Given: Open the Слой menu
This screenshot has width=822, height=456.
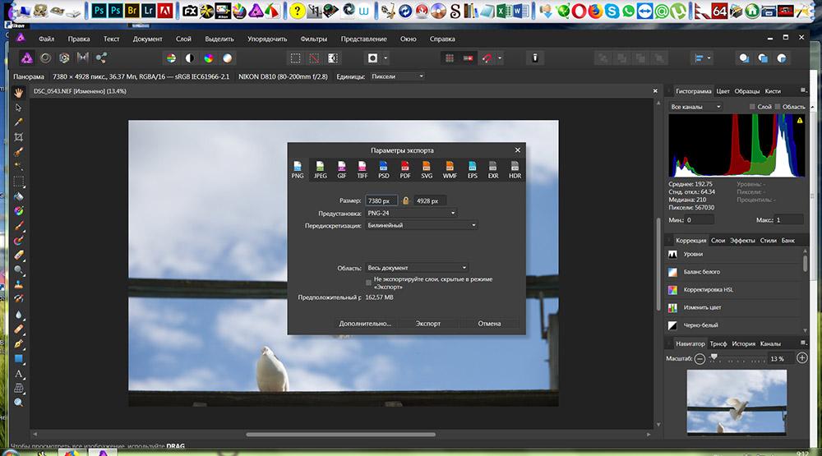Looking at the screenshot, I should [x=183, y=39].
